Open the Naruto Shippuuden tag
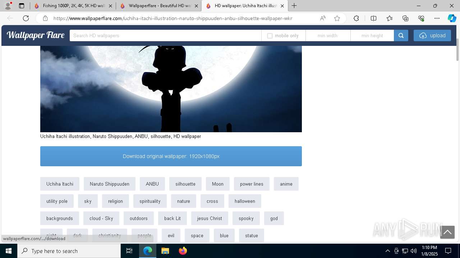Screen dimensions: 460x258 point(110,184)
